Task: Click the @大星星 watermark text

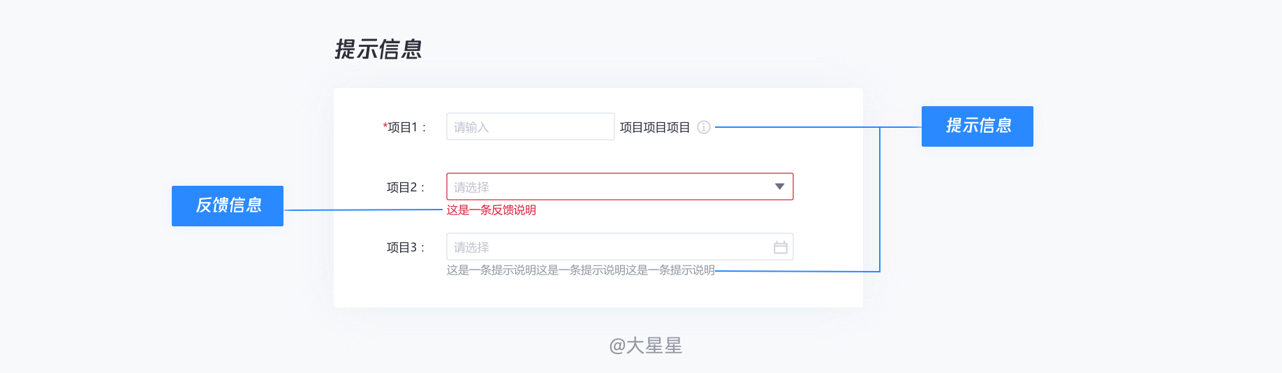Action: click(646, 346)
